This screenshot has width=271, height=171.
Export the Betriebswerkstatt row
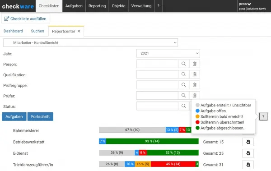[x=248, y=142]
